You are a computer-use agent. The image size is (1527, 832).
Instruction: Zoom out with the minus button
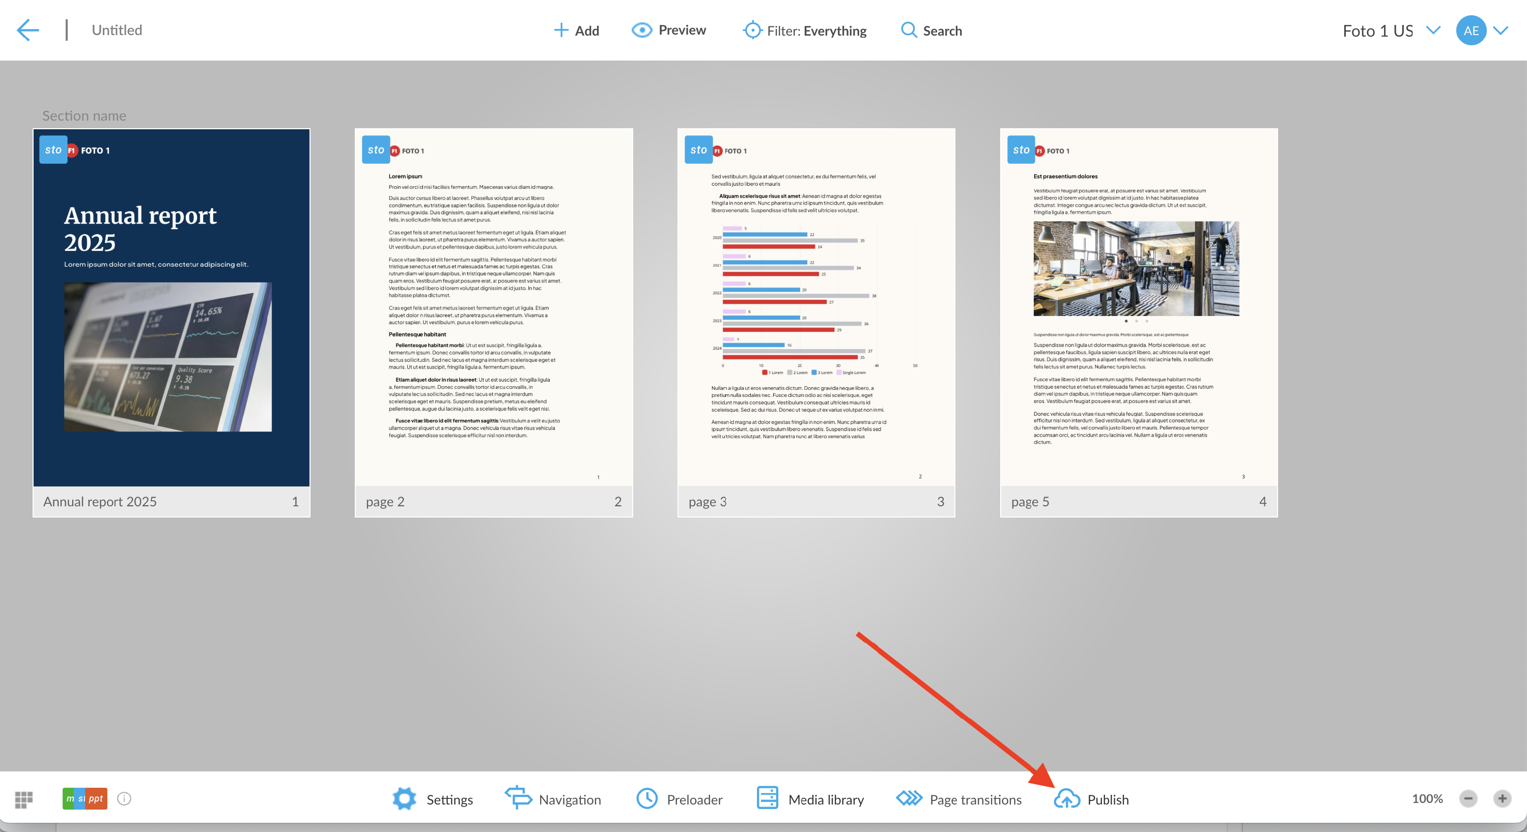click(x=1468, y=799)
